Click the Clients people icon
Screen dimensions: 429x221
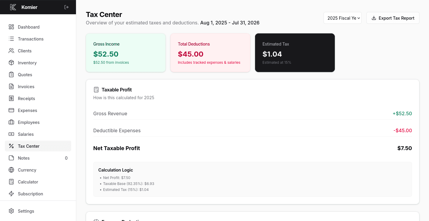11,51
